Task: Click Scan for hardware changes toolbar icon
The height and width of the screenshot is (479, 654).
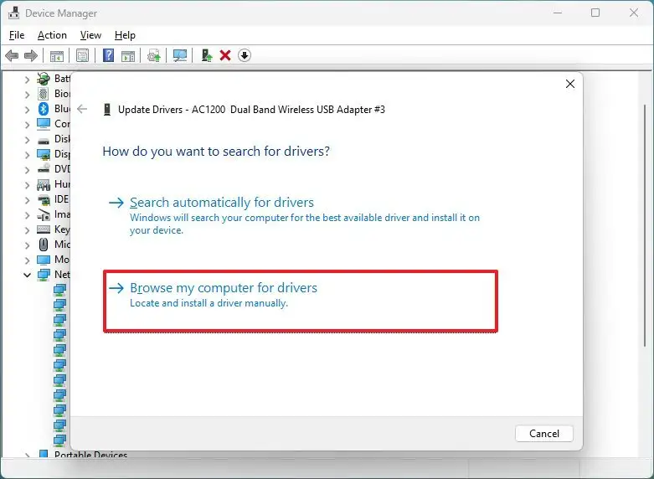Action: pyautogui.click(x=179, y=55)
